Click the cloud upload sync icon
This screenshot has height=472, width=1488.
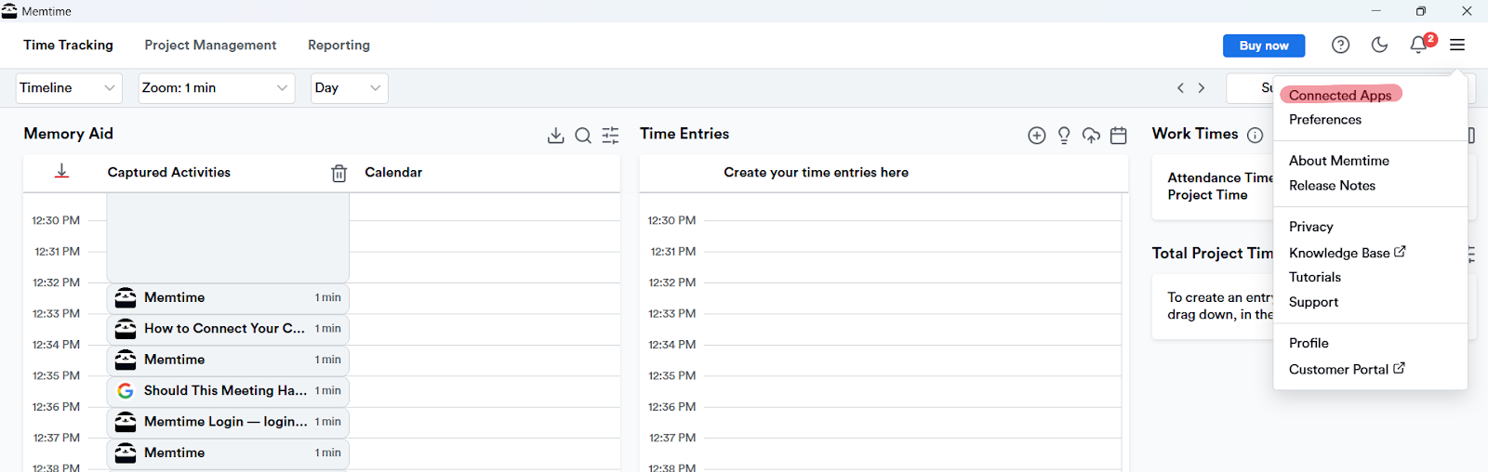[x=1092, y=136]
